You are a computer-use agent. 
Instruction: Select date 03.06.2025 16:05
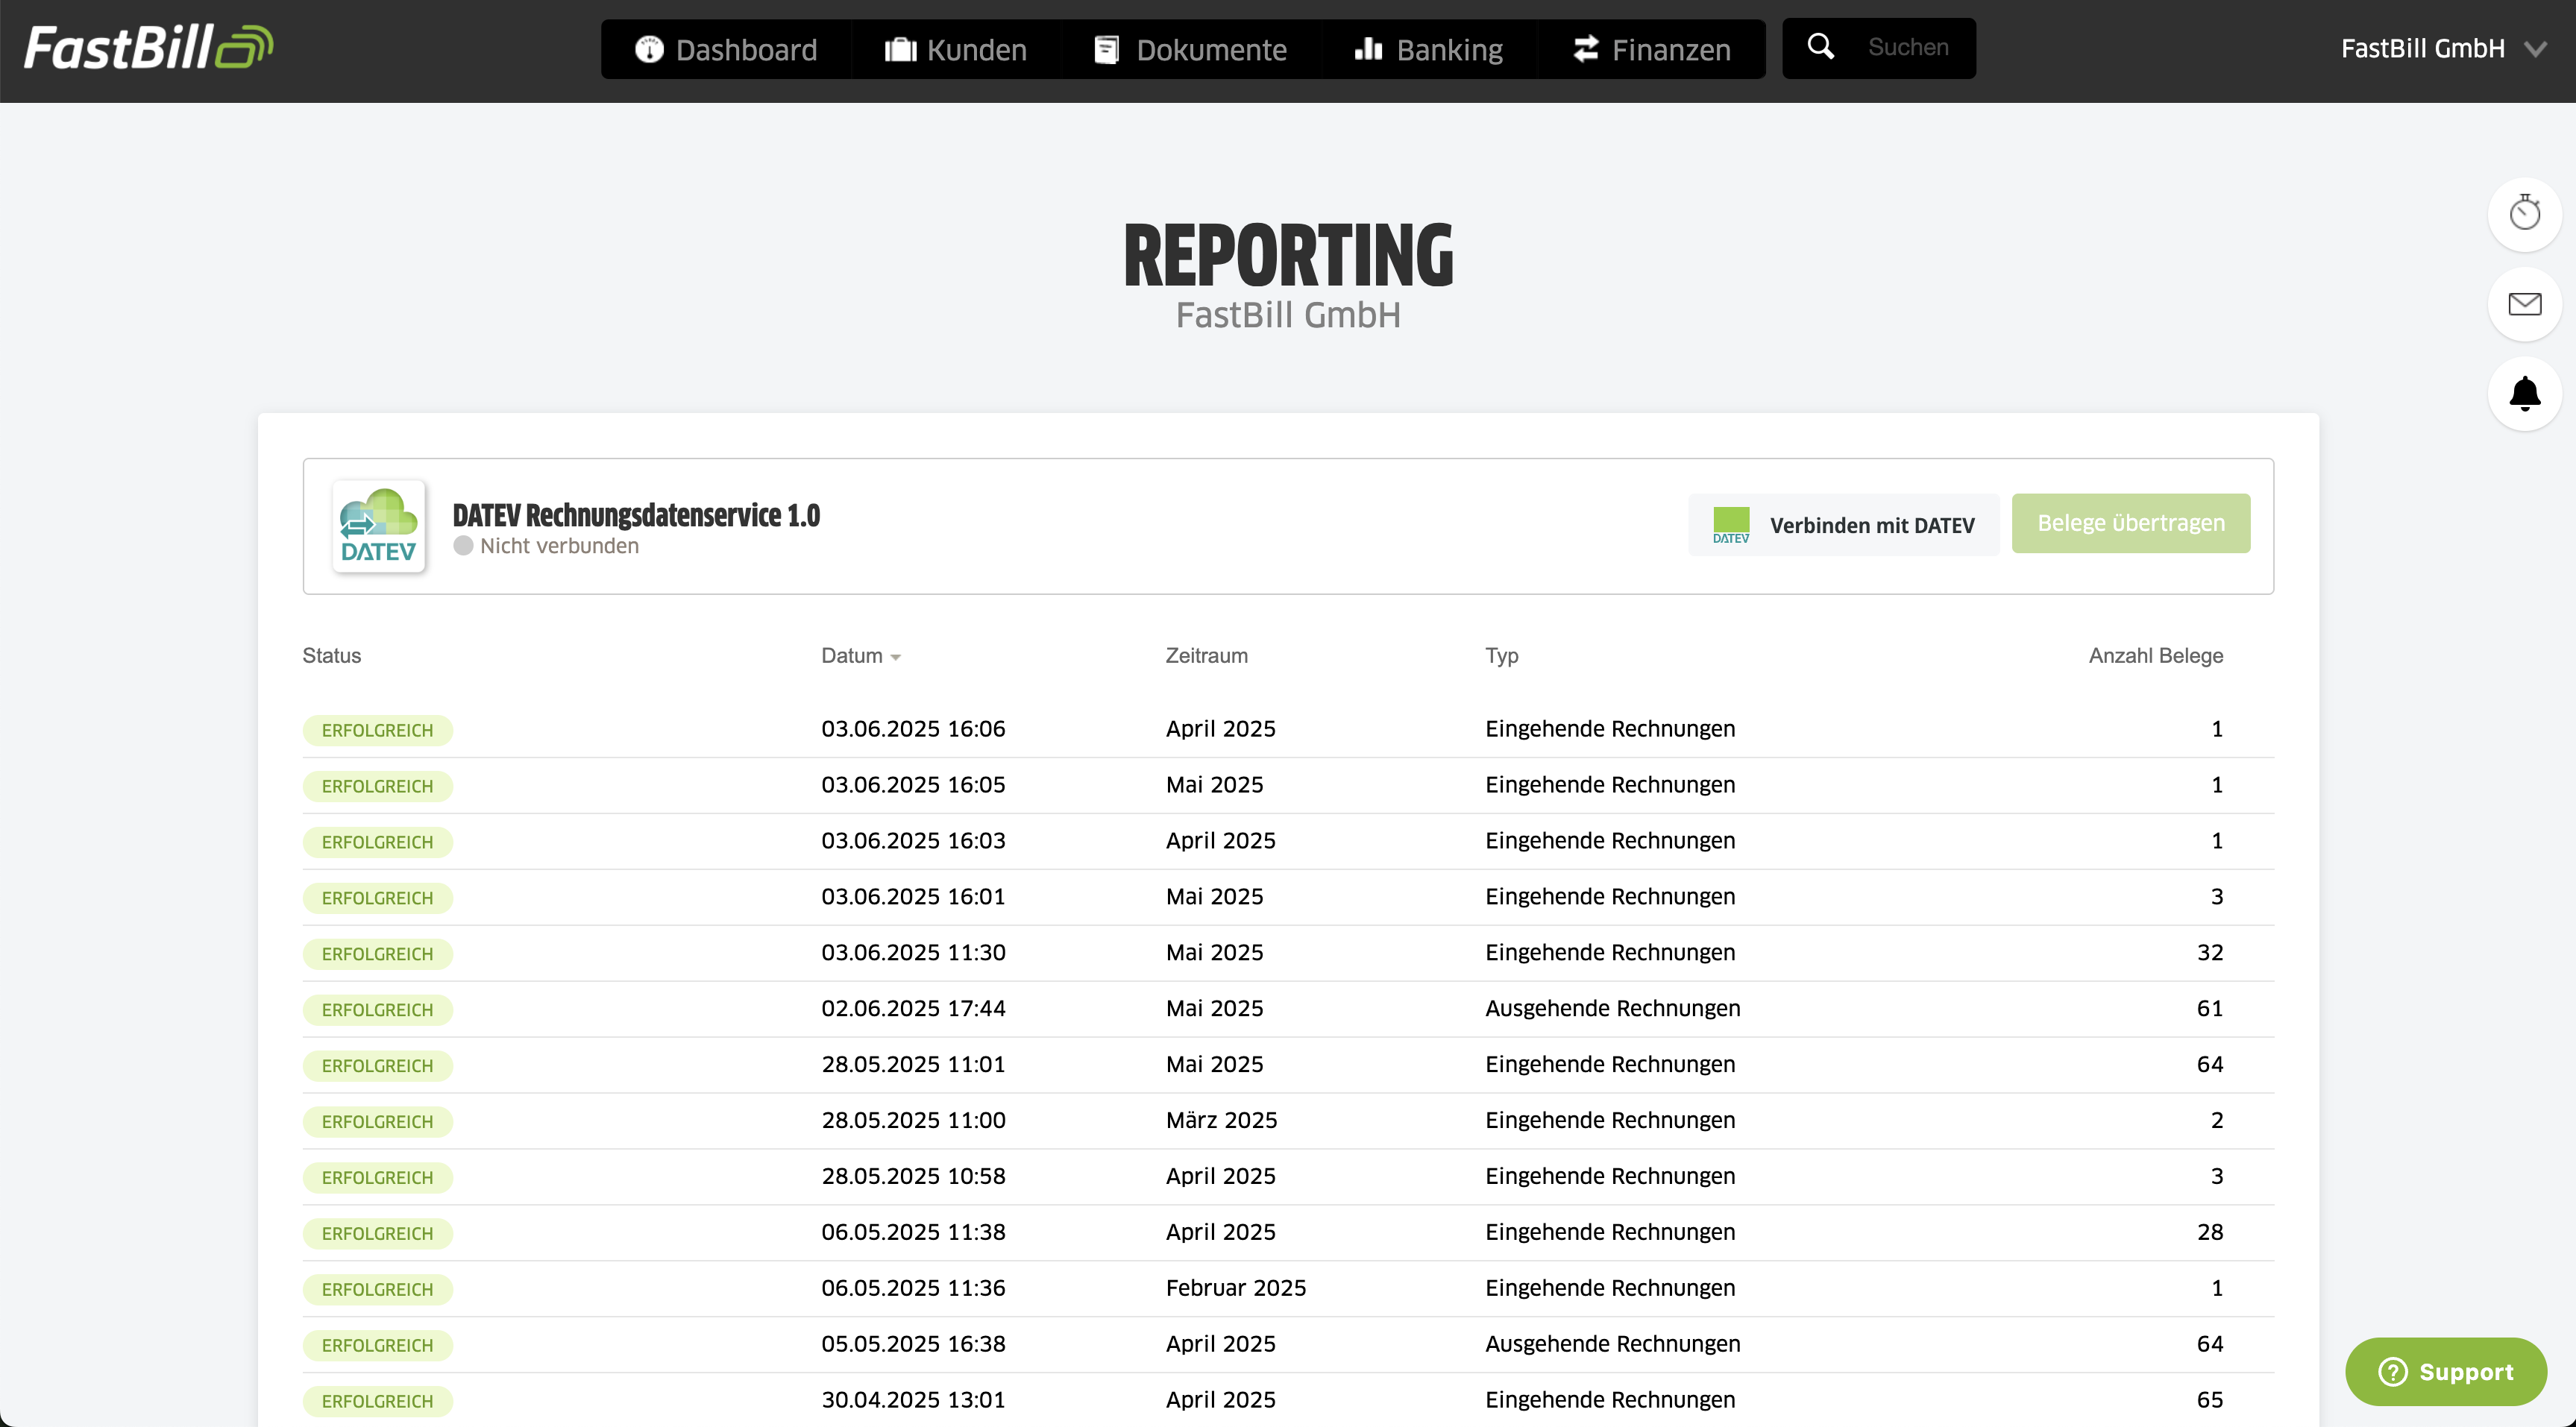click(913, 785)
